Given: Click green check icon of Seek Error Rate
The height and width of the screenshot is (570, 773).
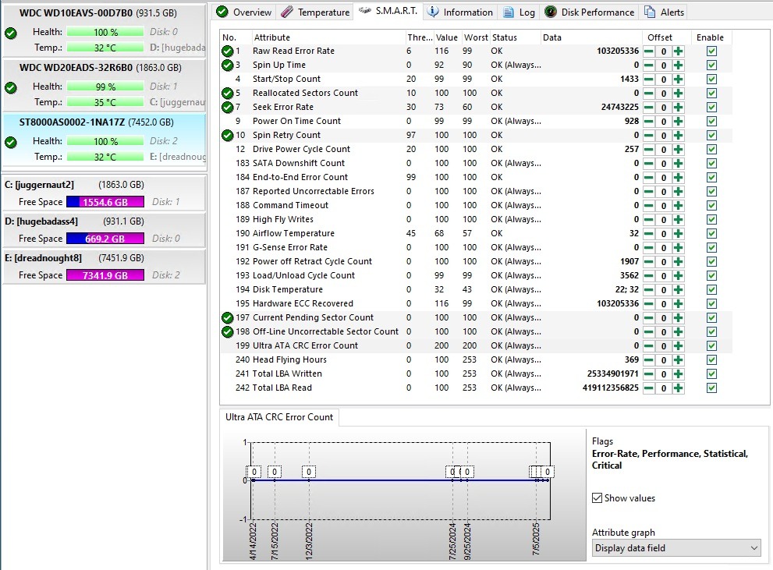Looking at the screenshot, I should [227, 107].
